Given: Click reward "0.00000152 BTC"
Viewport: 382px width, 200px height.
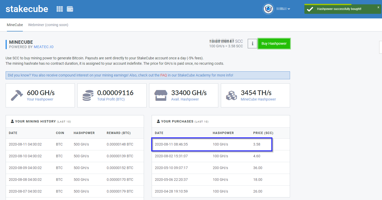Looking at the screenshot, I should point(120,168).
